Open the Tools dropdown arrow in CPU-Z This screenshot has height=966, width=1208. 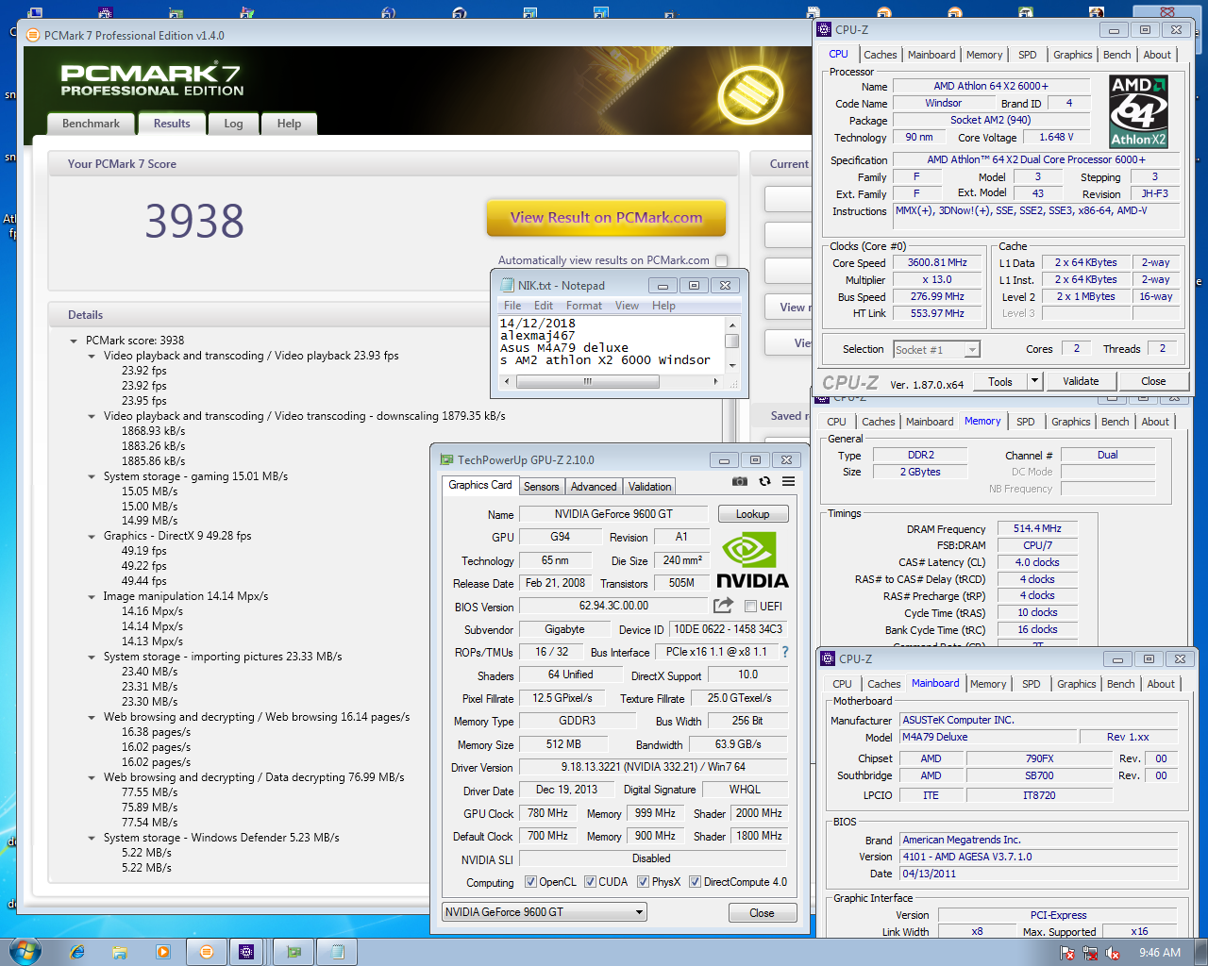pos(1034,381)
